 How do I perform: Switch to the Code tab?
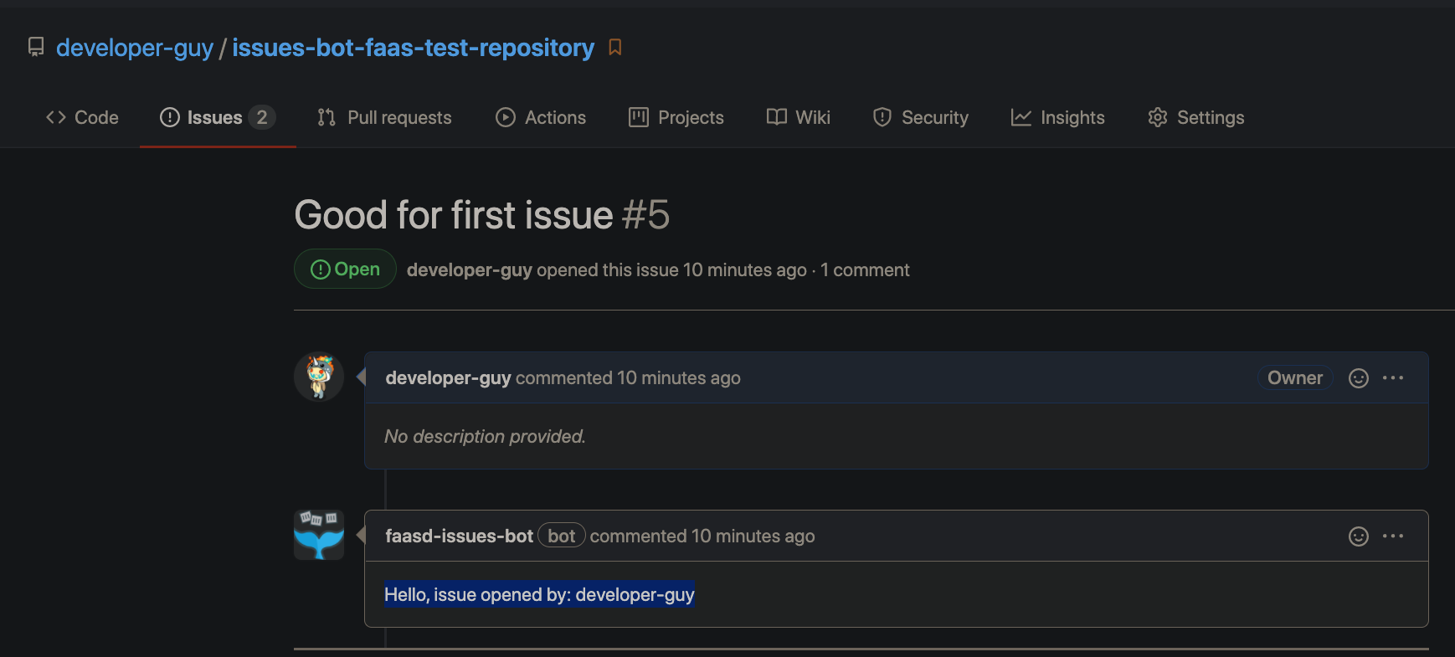pos(82,117)
